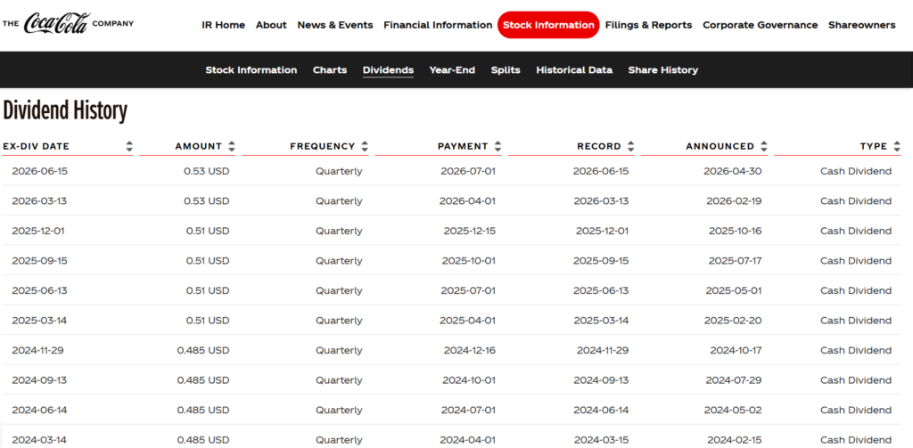Click announced date 2025-07-17
Viewport: 913px width, 448px height.
point(736,261)
